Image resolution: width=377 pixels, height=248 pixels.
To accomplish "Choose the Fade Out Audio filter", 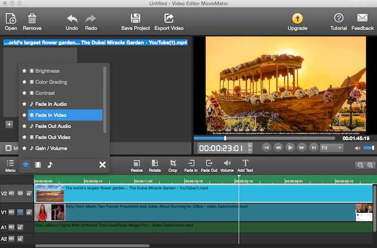I will point(65,126).
